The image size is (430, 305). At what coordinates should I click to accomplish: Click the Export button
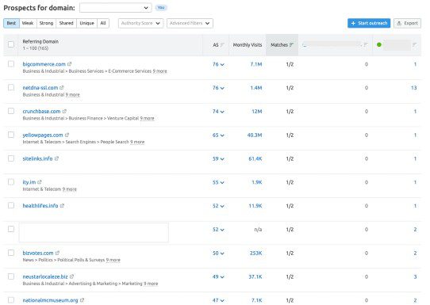(408, 23)
